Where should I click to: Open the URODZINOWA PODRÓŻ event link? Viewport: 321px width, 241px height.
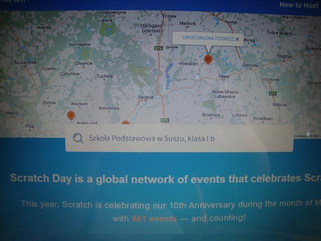pyautogui.click(x=208, y=38)
